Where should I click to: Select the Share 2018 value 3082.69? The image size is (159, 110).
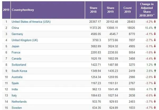coord(96,46)
